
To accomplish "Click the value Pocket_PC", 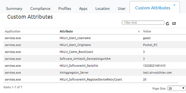I will click(150, 45).
